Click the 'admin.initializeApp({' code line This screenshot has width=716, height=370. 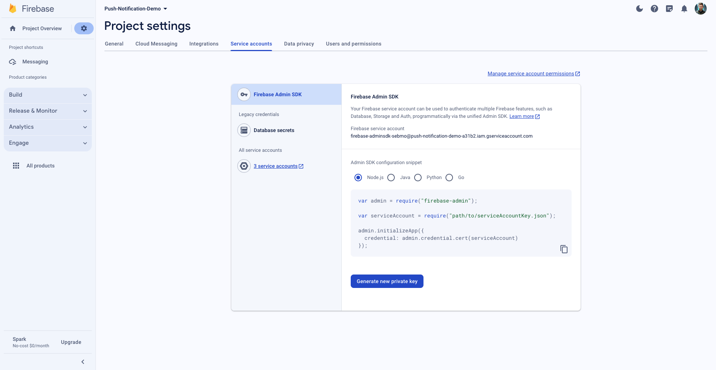coord(391,231)
